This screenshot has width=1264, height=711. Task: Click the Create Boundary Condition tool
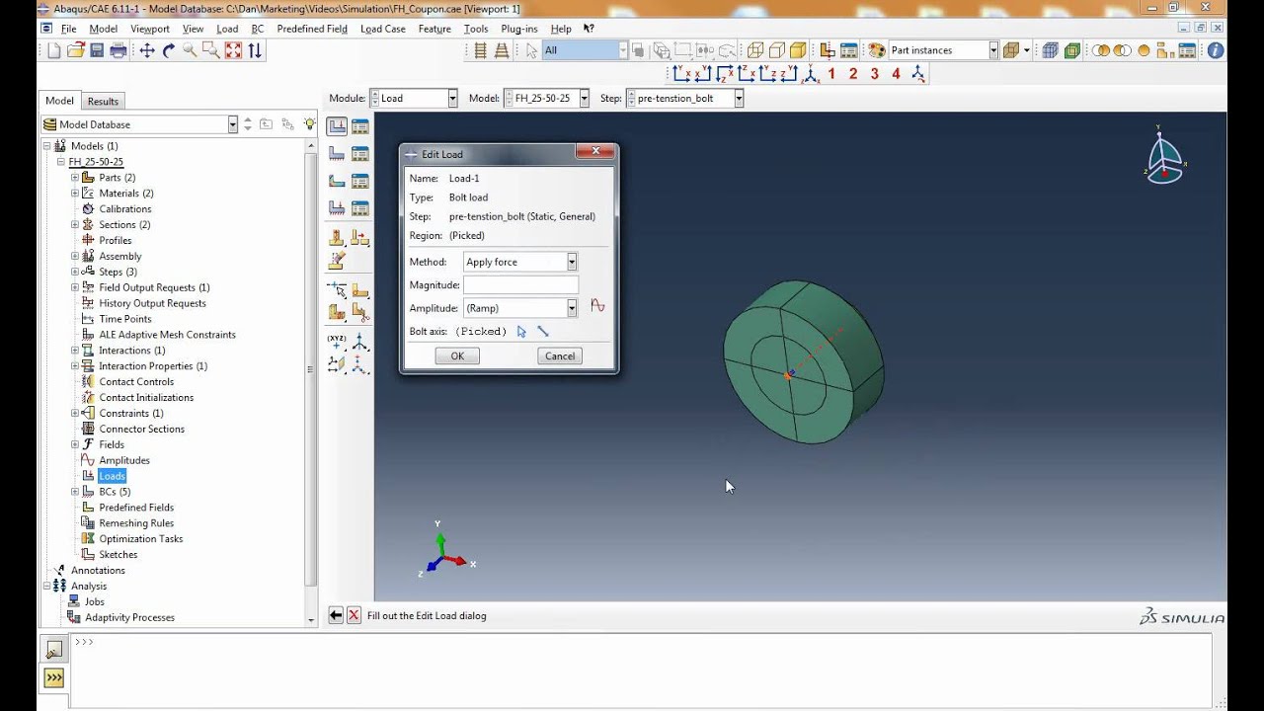coord(337,153)
